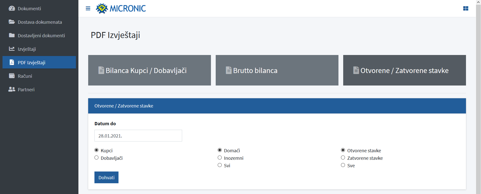
Task: Click the Partneri people icon
Action: coord(12,89)
